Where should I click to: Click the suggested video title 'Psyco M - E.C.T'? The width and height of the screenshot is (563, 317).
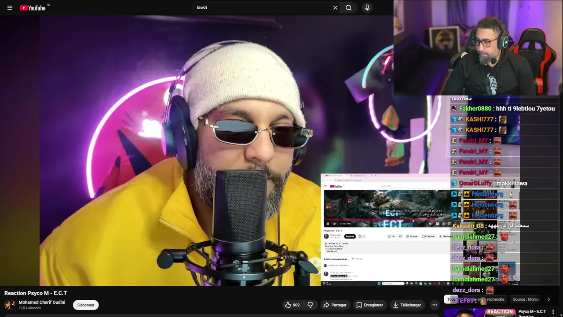532,311
